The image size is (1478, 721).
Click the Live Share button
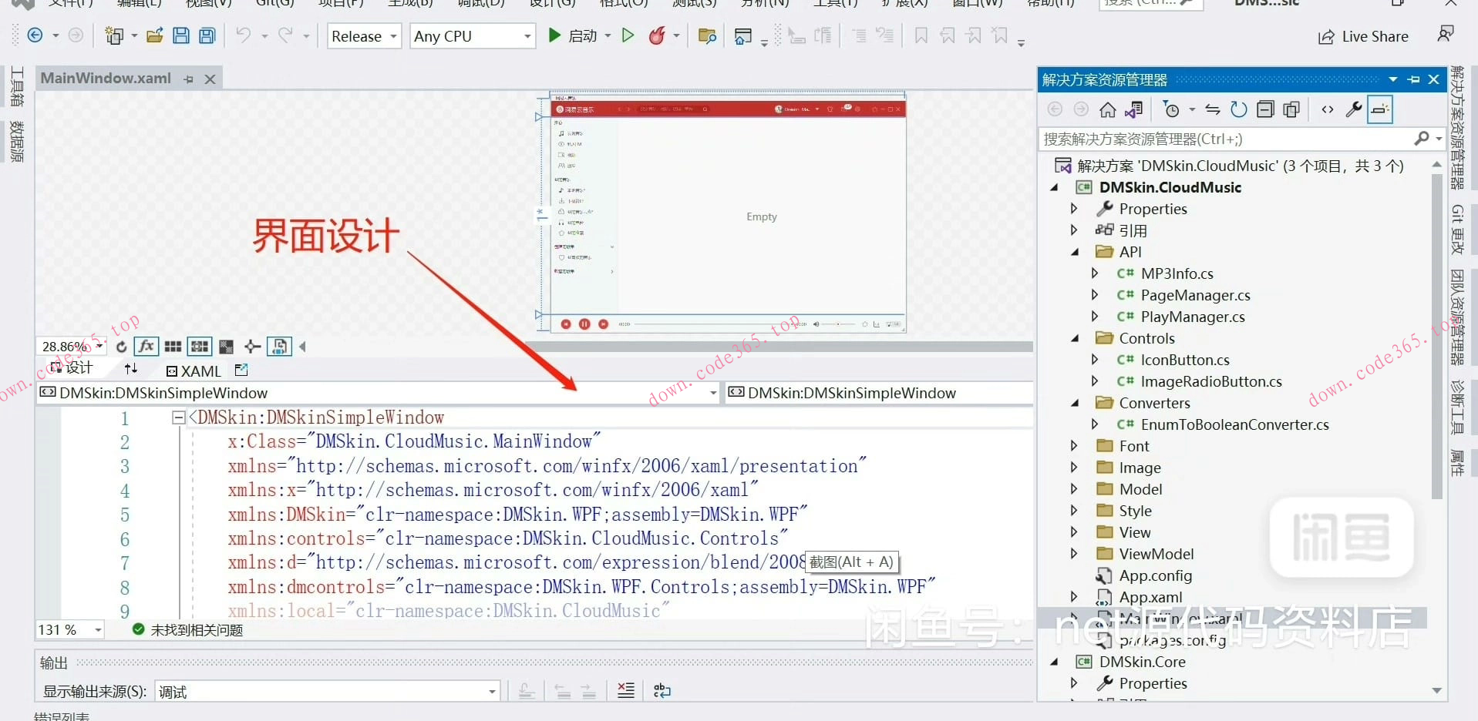pos(1363,36)
